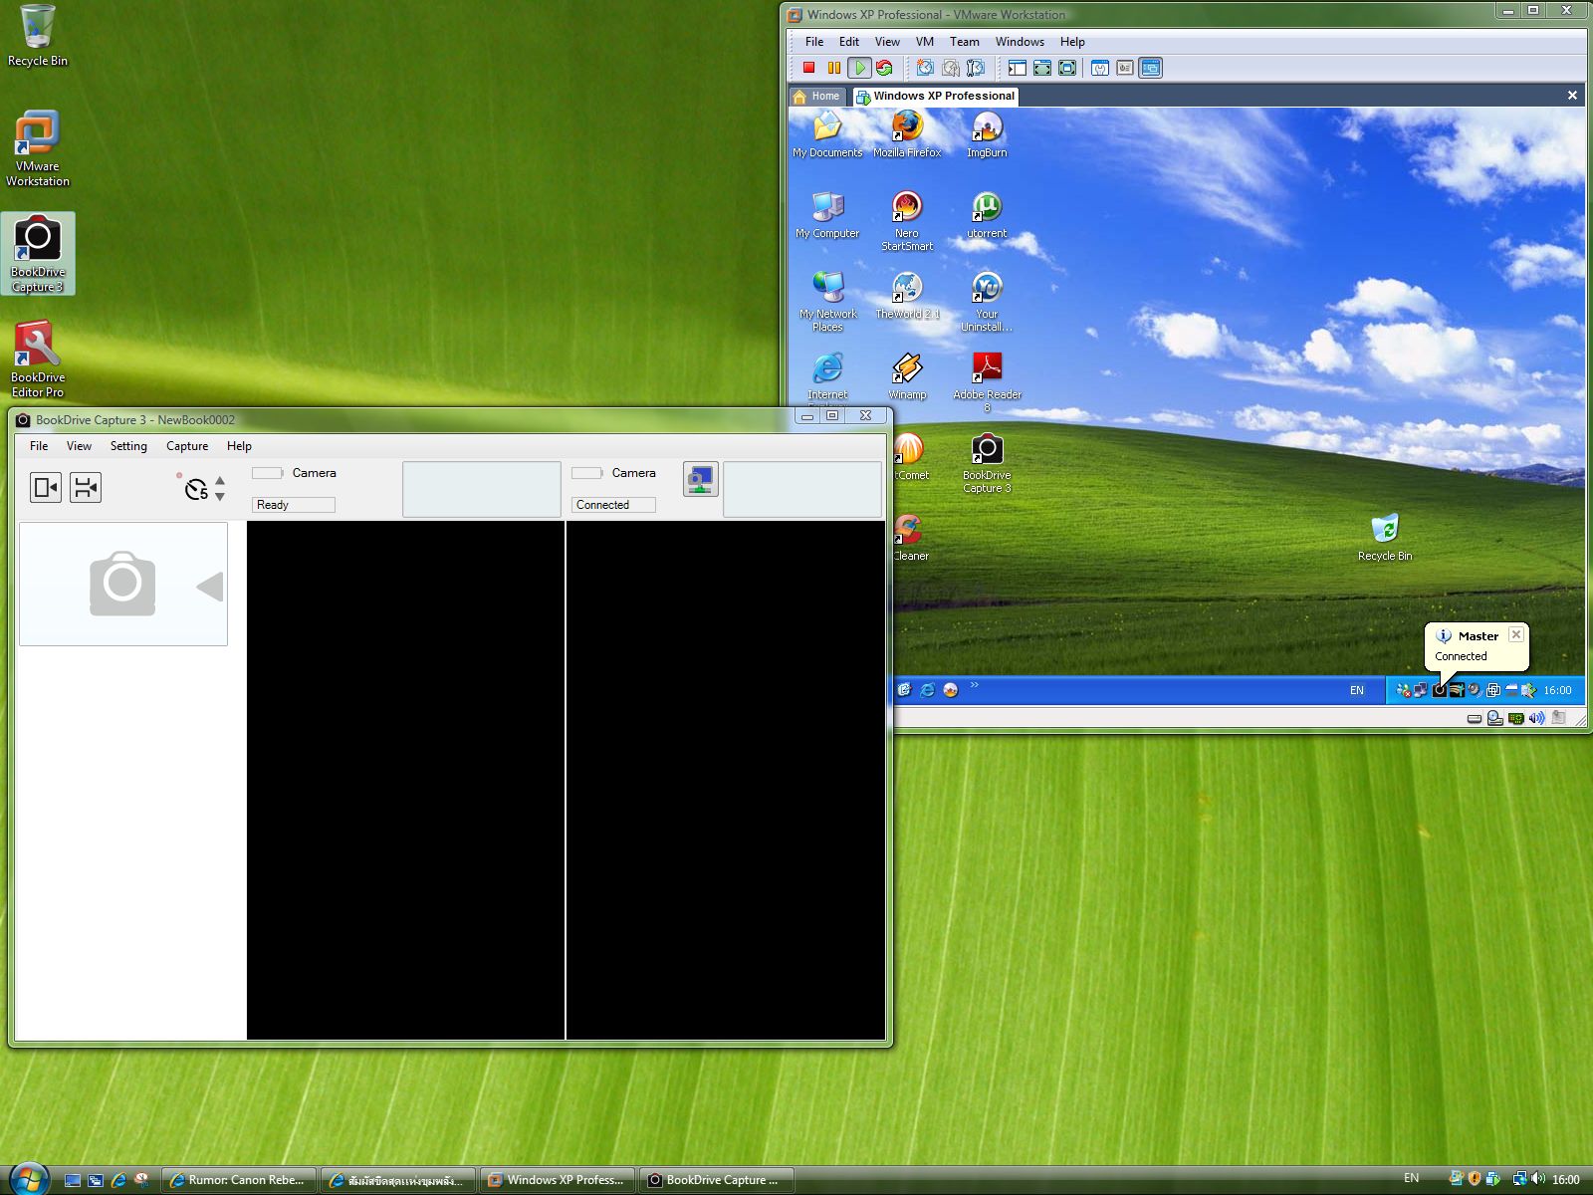Click Windows Start orb on host taskbar
Viewport: 1593px width, 1195px height.
tap(27, 1178)
